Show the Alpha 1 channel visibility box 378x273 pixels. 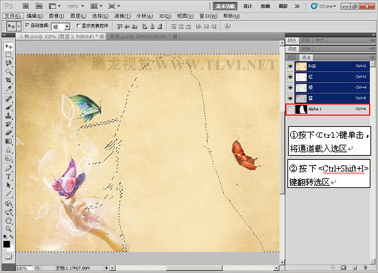291,109
